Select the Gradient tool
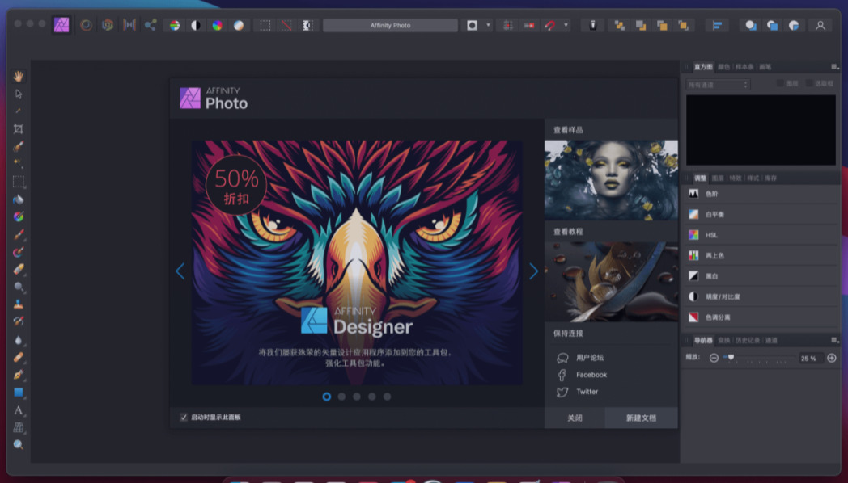Screen dimensions: 848x483 (x=19, y=216)
